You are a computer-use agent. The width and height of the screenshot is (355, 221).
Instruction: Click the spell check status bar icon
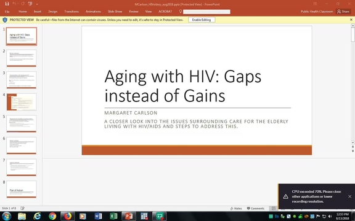tap(22, 208)
